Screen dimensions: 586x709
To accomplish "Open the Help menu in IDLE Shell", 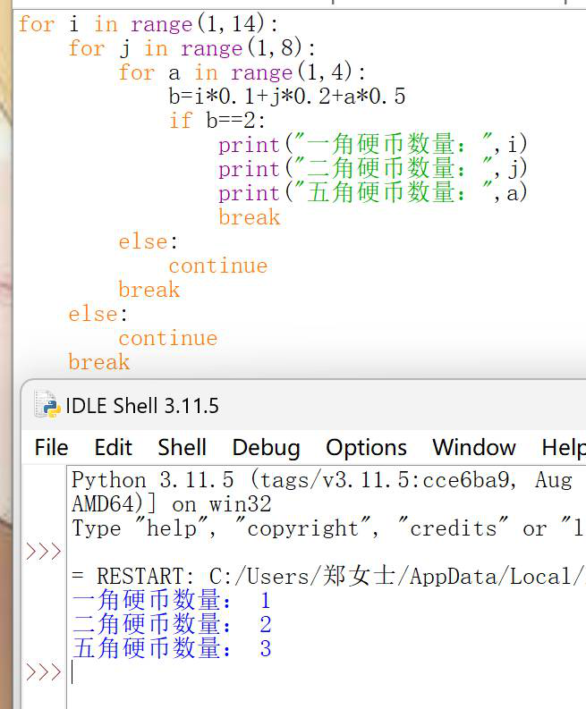I will (x=564, y=448).
